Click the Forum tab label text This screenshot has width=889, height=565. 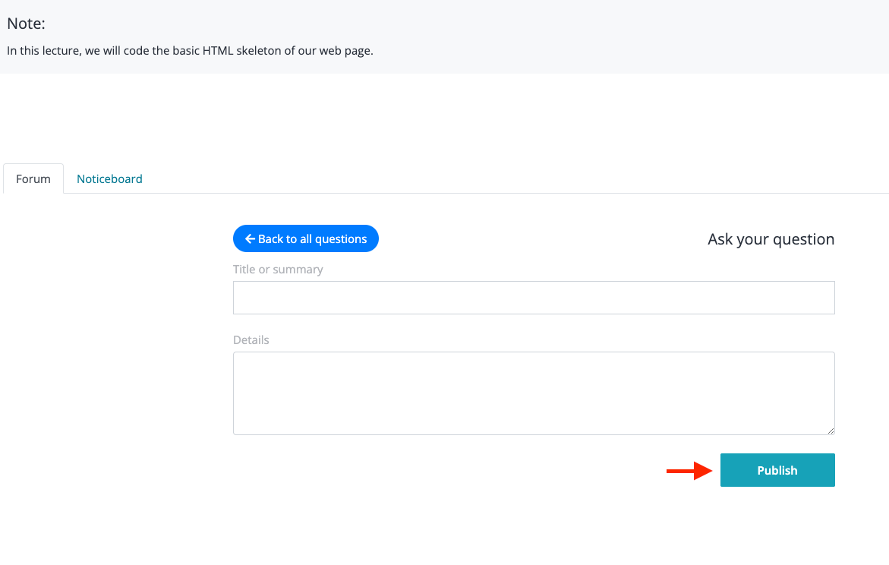pos(33,178)
